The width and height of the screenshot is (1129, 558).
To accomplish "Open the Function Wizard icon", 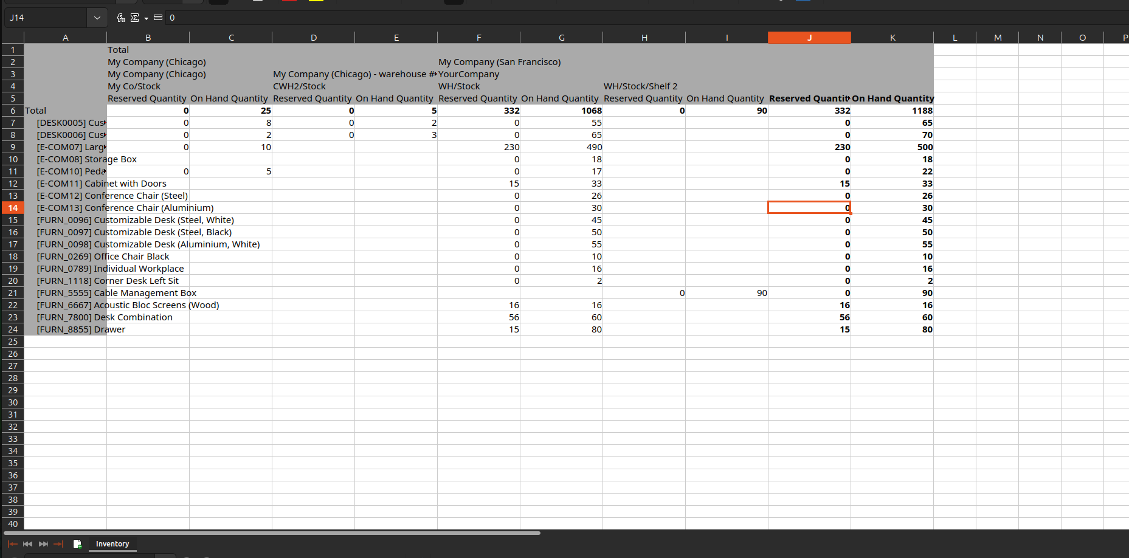I will 121,18.
